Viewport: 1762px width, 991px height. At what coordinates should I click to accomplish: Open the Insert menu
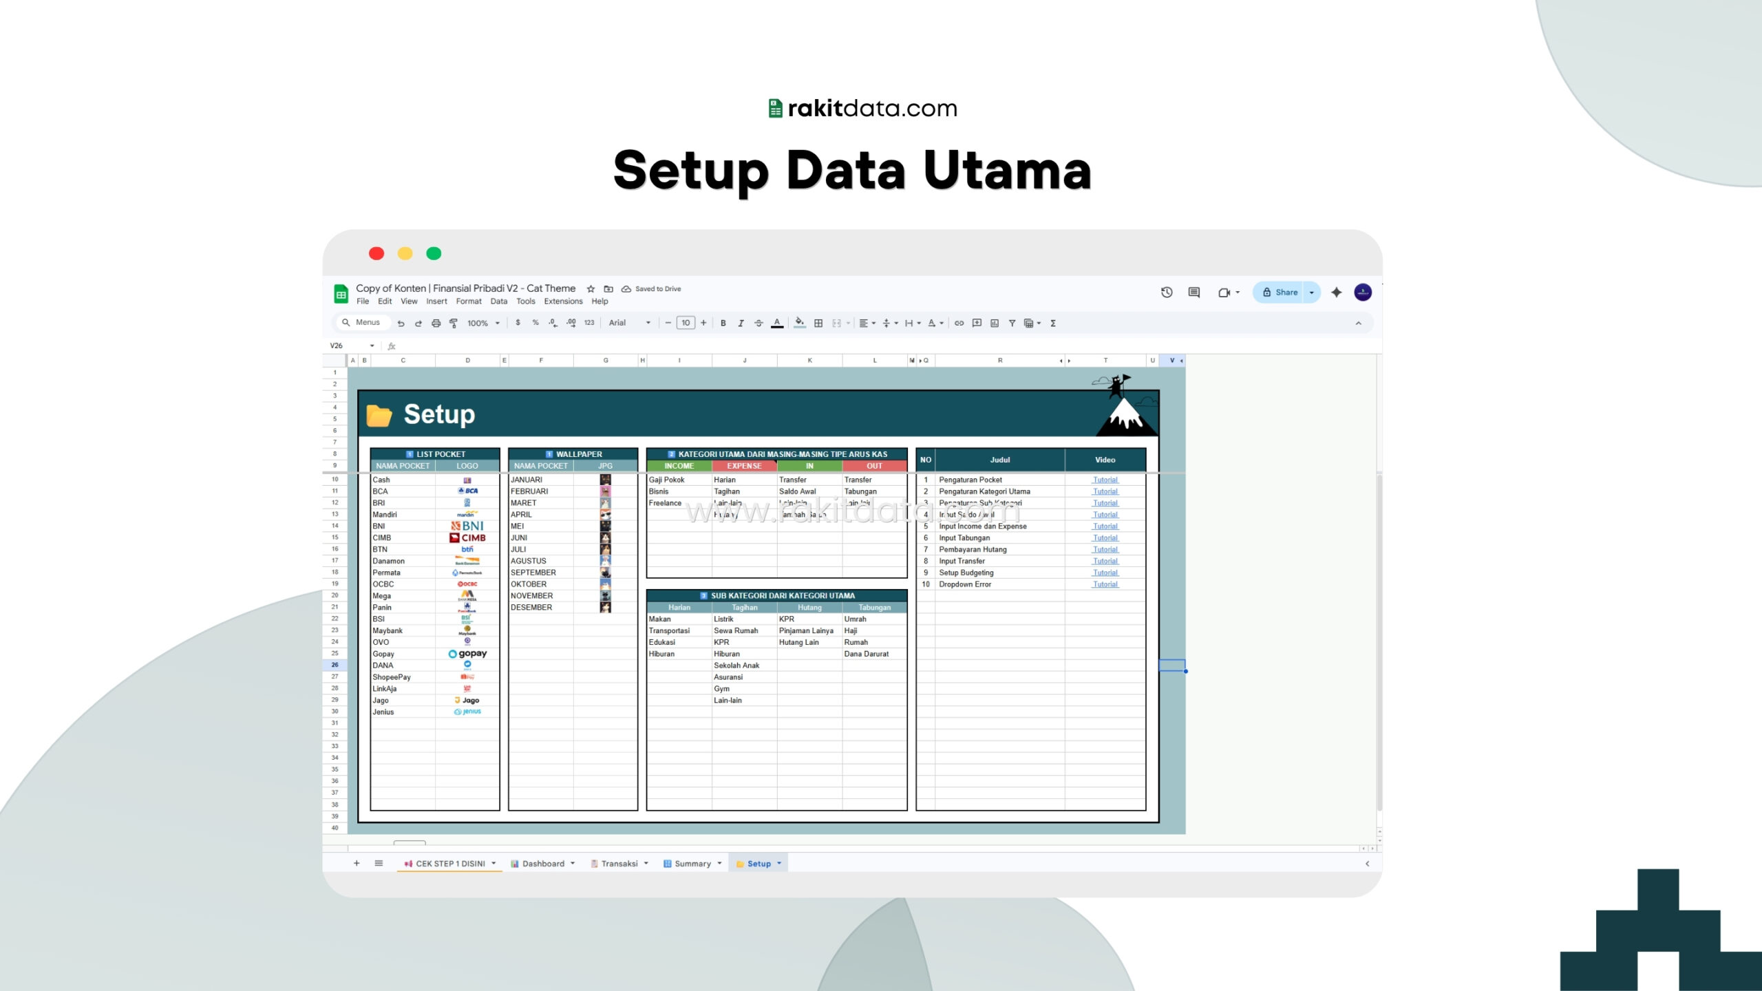point(436,301)
